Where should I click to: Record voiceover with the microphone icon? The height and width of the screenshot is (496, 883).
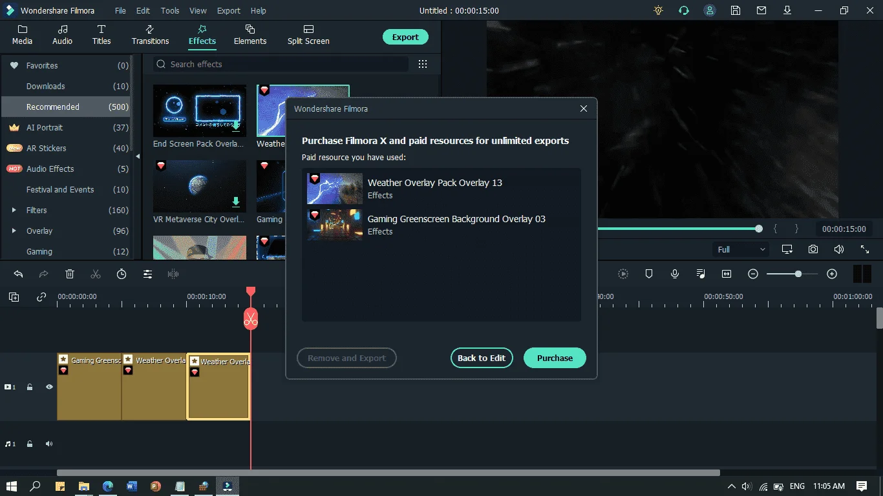tap(675, 274)
